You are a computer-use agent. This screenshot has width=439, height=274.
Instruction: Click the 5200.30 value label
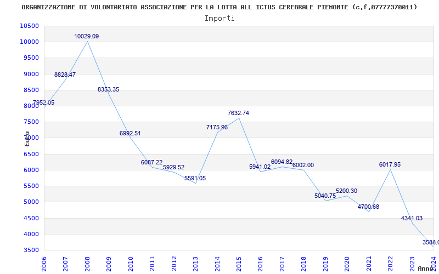pyautogui.click(x=347, y=191)
